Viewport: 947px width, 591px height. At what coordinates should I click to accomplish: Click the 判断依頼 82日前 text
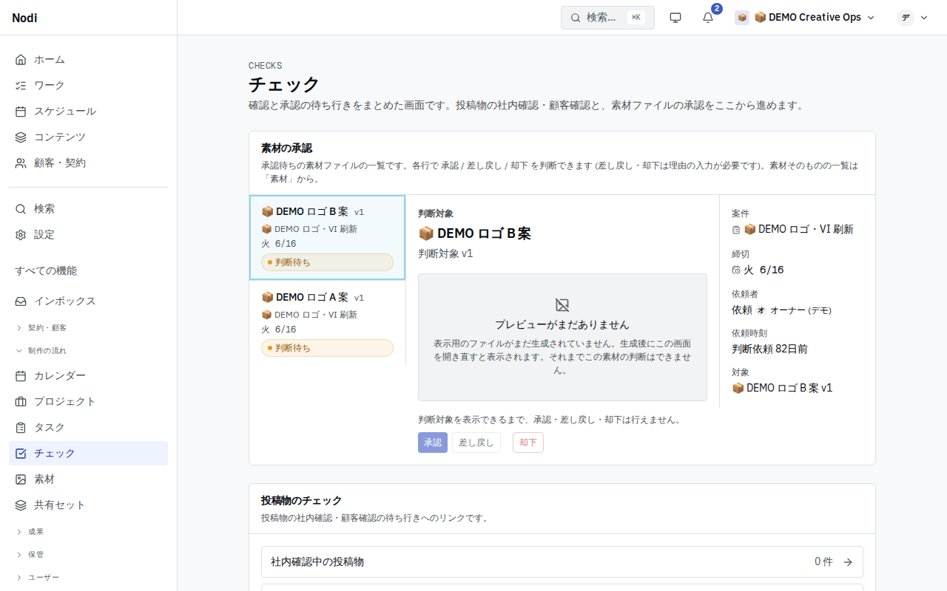point(769,349)
